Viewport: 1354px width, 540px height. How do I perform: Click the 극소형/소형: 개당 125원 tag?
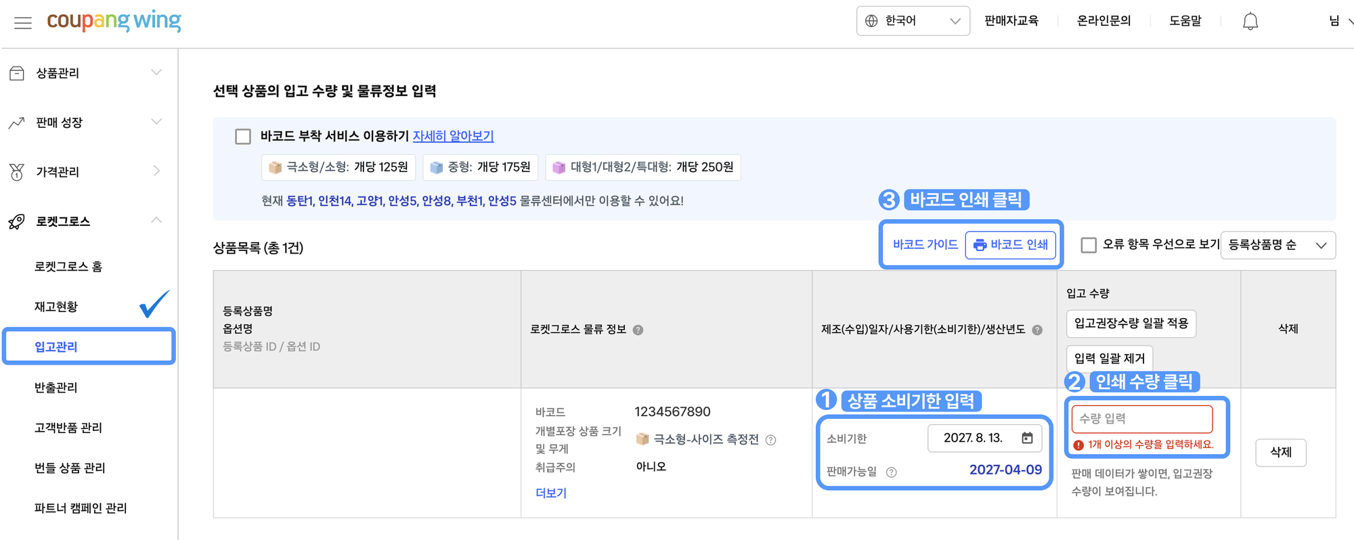coord(338,167)
